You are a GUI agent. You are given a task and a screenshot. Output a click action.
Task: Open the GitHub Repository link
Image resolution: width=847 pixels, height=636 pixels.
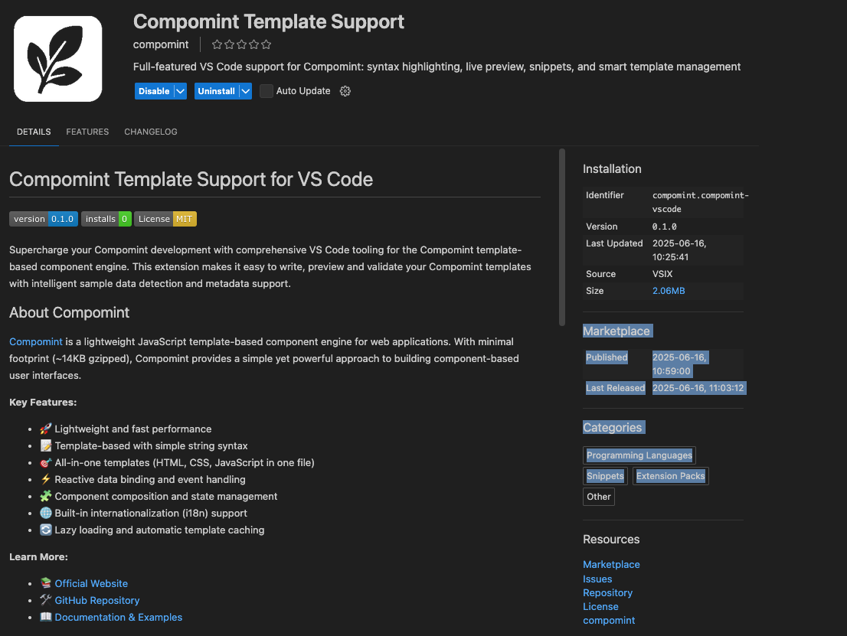97,601
